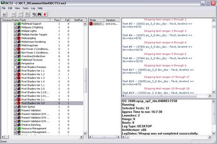Viewport: 217px width, 144px height.
Task: Click the binoculars find icon in toolbar
Action: pyautogui.click(x=39, y=14)
